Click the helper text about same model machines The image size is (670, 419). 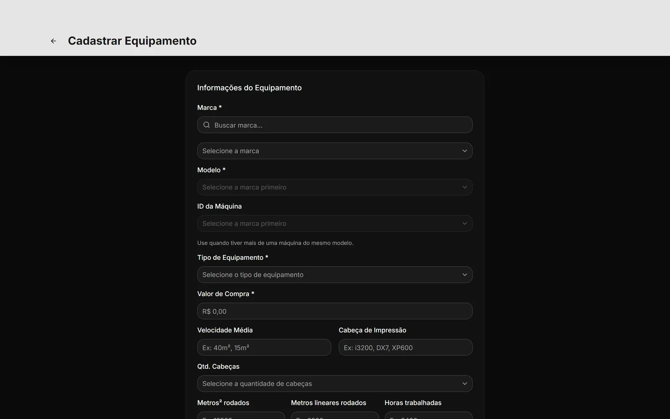tap(275, 243)
